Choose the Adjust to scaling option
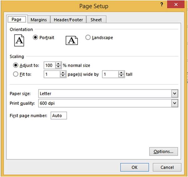The image size is (188, 177). point(15,65)
